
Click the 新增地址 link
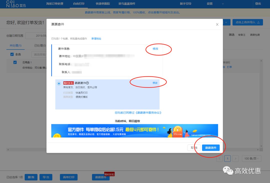[x=96, y=38]
